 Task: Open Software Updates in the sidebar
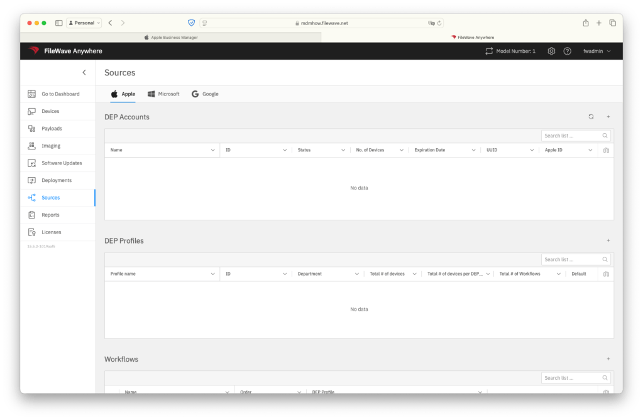pos(62,163)
